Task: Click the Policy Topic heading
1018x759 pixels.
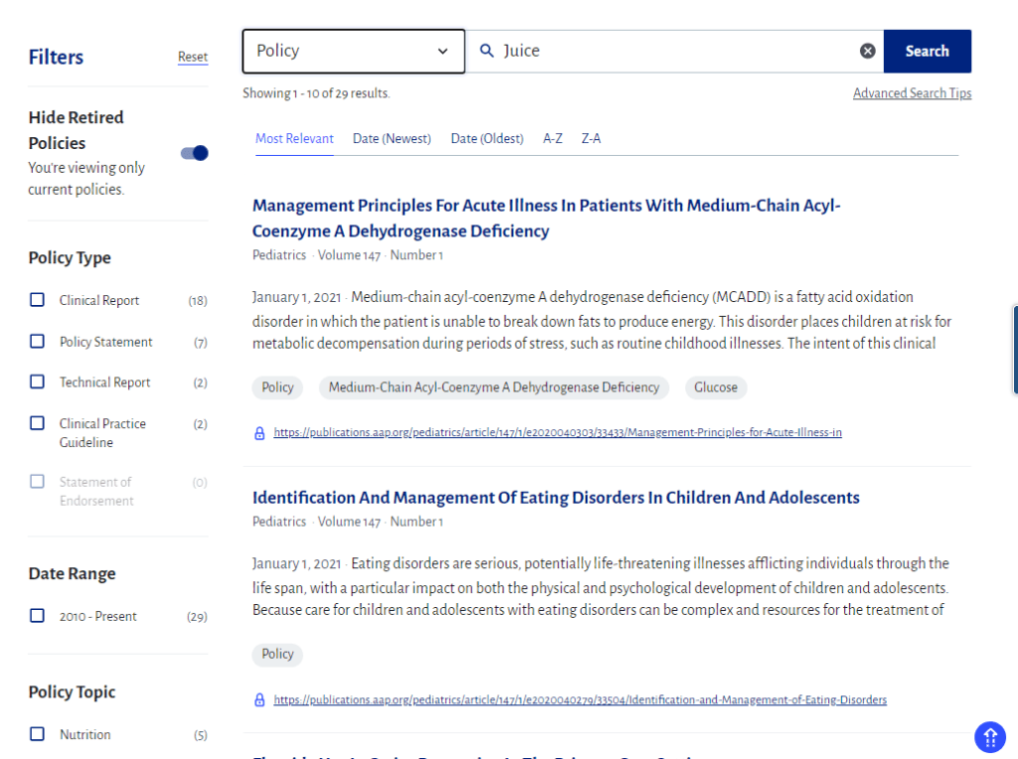Action: (72, 692)
